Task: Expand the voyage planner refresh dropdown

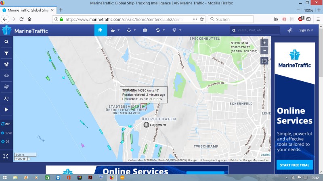Action: click(x=160, y=30)
